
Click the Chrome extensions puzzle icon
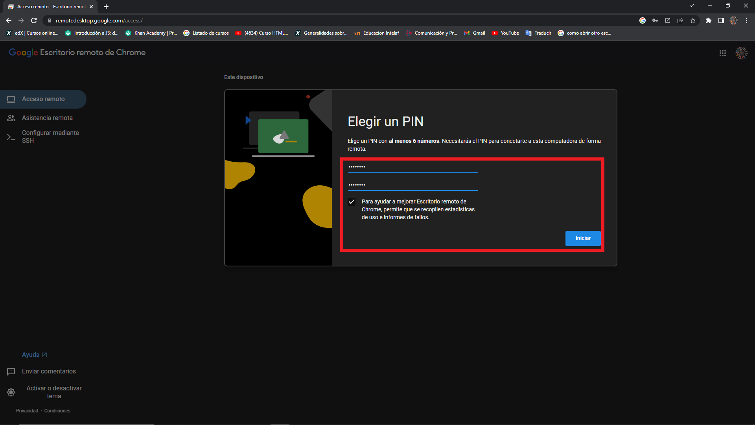point(708,20)
